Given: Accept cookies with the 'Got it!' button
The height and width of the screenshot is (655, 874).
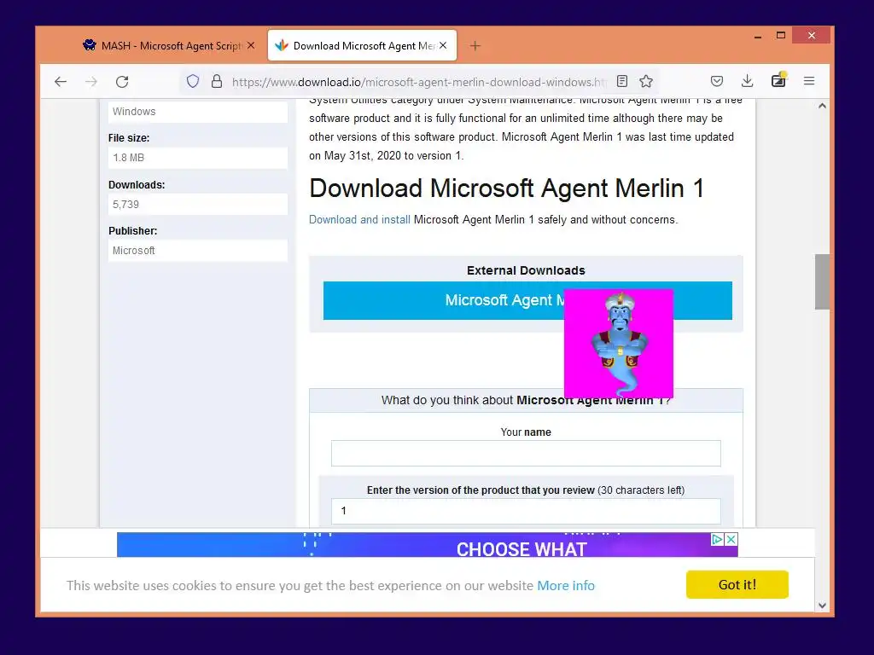Looking at the screenshot, I should [737, 584].
